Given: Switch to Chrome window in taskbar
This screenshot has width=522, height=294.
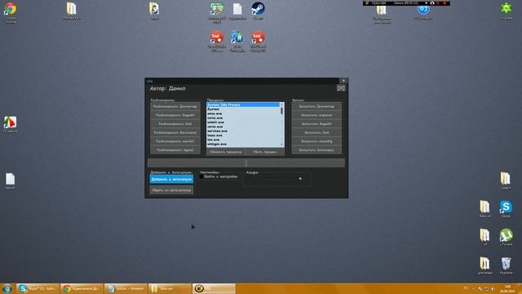Looking at the screenshot, I should pyautogui.click(x=82, y=288).
